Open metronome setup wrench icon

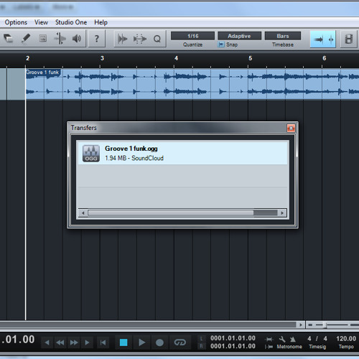click(282, 339)
